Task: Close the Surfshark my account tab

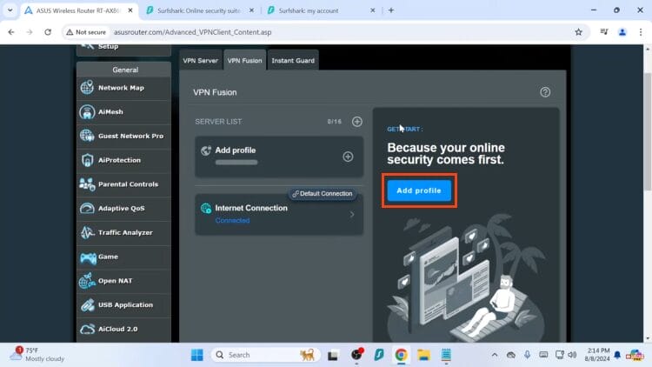Action: click(x=373, y=10)
